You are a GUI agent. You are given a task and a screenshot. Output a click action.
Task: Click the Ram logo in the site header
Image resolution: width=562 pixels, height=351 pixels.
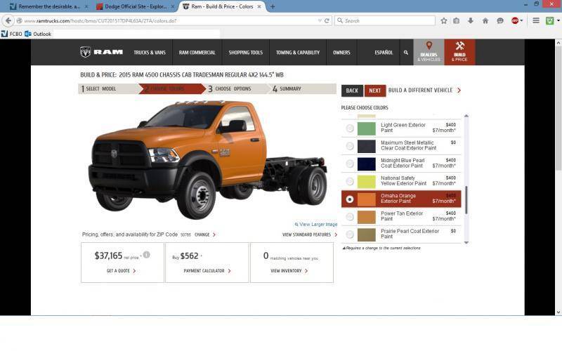(x=101, y=52)
